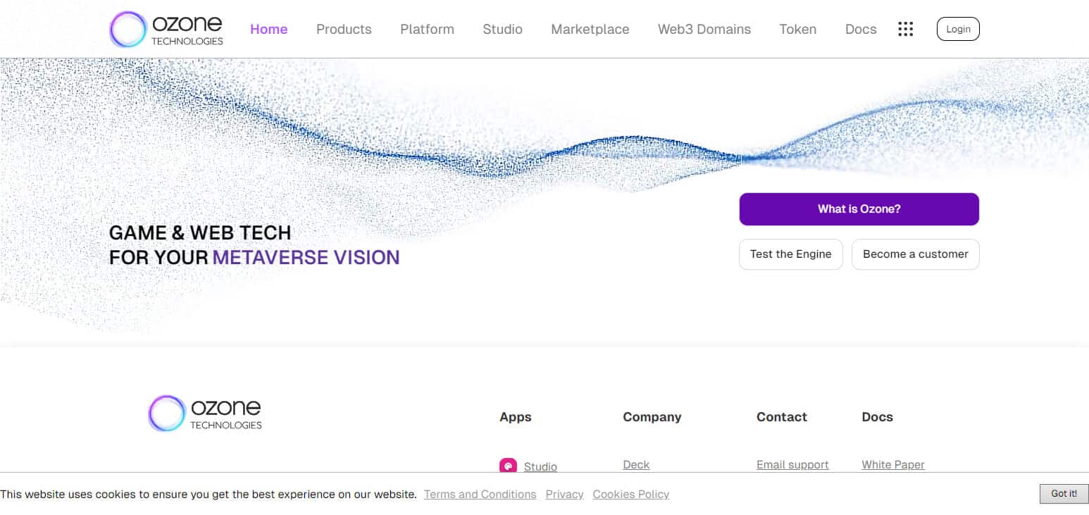Open the Terms and Conditions link
The image size is (1089, 515).
point(480,495)
